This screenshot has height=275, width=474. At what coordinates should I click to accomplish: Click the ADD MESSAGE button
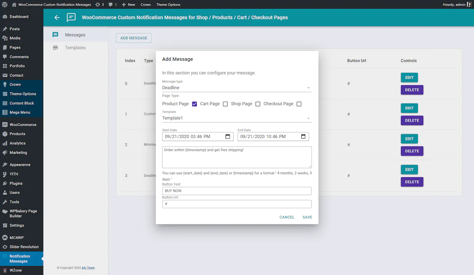tap(134, 38)
